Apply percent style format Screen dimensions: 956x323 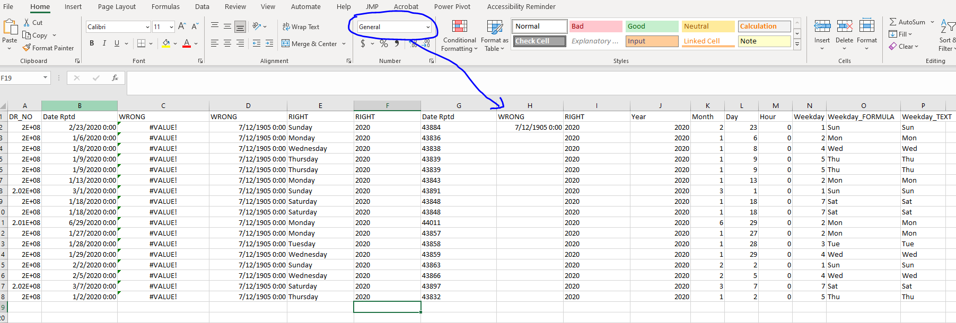(384, 43)
